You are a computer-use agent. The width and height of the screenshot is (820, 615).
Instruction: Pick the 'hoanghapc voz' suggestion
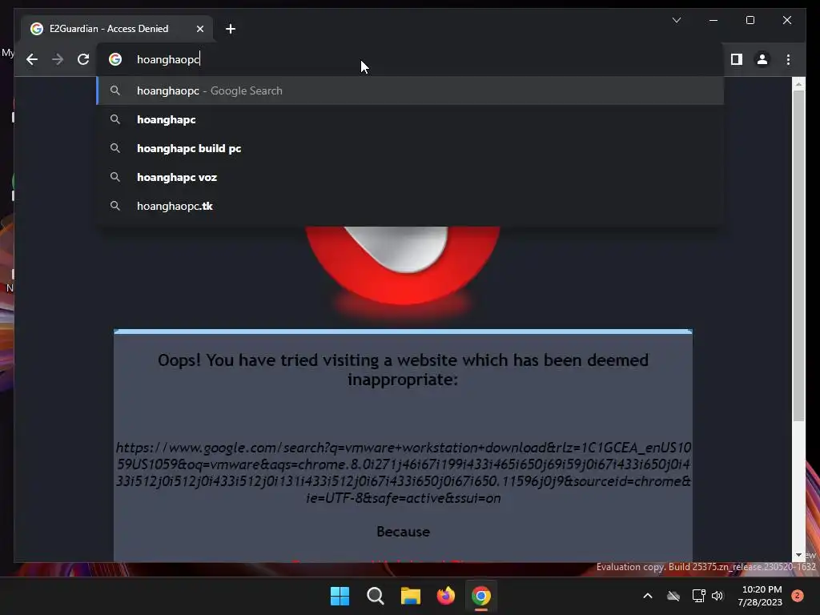pyautogui.click(x=410, y=177)
